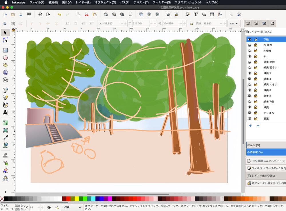Viewport: 286px width, 211px height.
Task: Expand the フィル/ストローク panel
Action: tap(266, 168)
